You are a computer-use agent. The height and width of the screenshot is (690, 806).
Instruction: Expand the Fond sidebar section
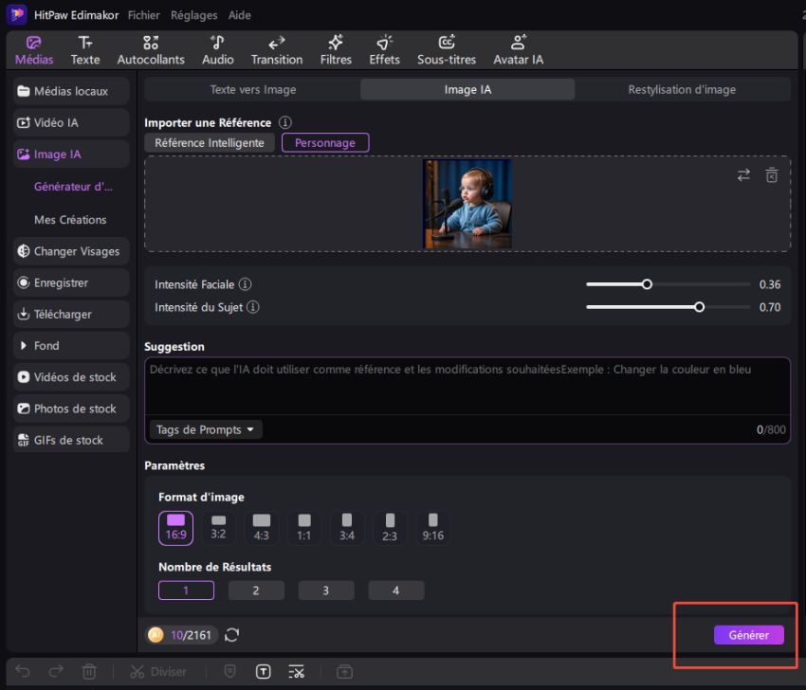tap(71, 346)
